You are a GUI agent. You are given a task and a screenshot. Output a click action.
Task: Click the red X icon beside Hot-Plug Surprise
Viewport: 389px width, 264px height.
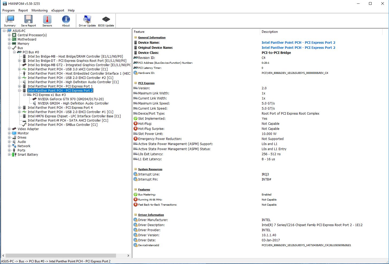[136, 129]
